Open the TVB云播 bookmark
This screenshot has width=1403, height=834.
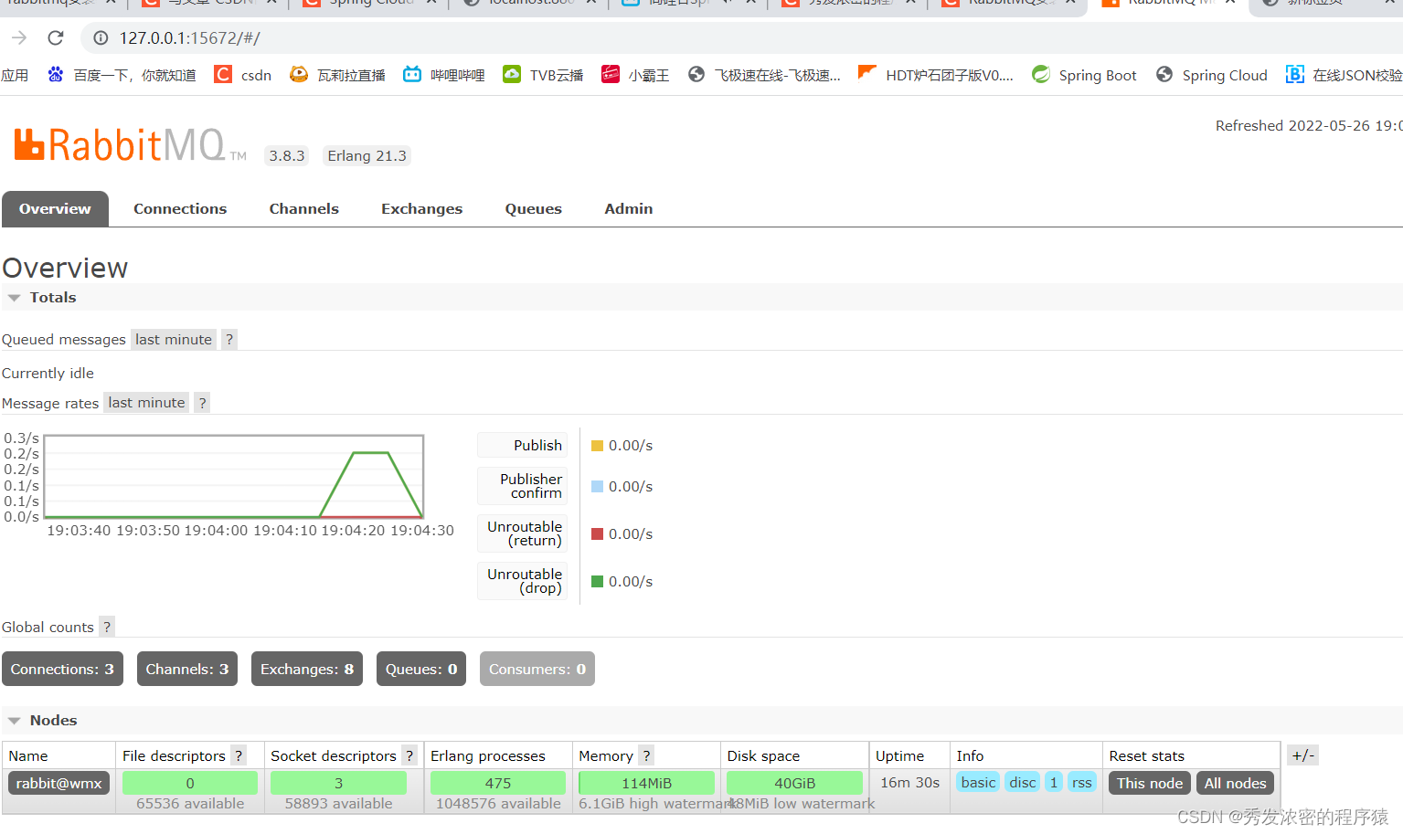[x=543, y=75]
